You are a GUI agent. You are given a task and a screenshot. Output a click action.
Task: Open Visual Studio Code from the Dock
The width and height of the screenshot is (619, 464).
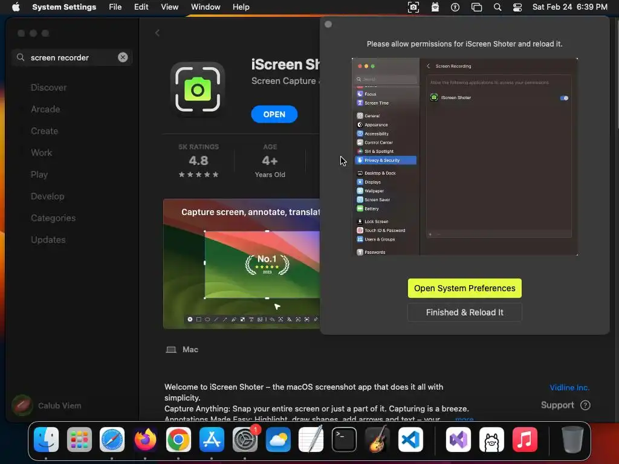coord(410,439)
